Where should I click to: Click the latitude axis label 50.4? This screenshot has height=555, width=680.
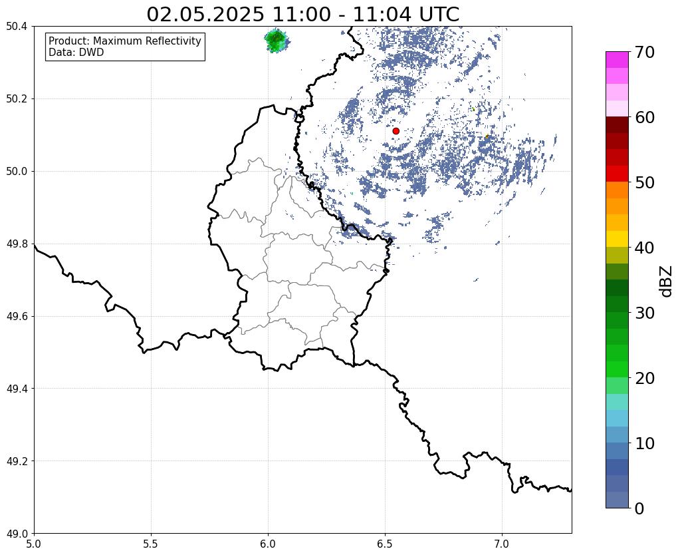[x=17, y=27]
